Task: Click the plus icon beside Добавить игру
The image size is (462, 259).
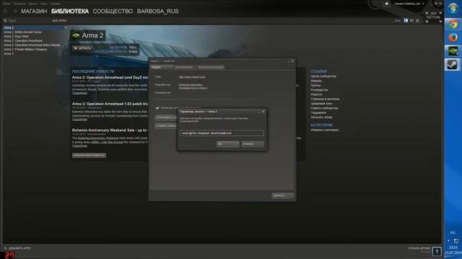Action: pos(5,248)
